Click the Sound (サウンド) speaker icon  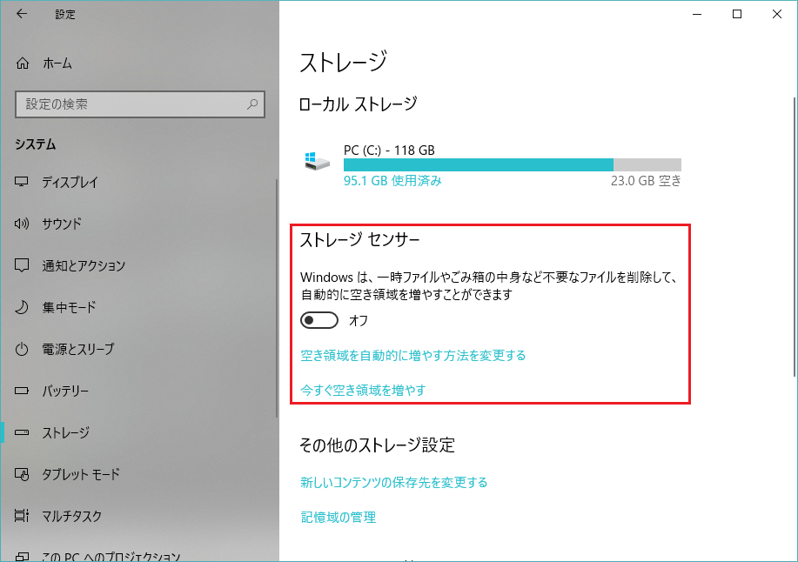point(23,224)
